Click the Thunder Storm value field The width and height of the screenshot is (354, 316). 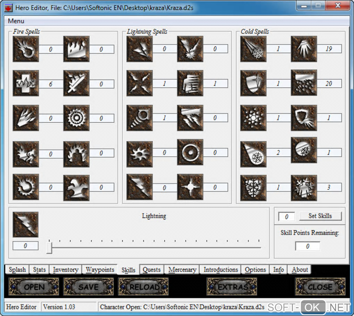click(216, 118)
